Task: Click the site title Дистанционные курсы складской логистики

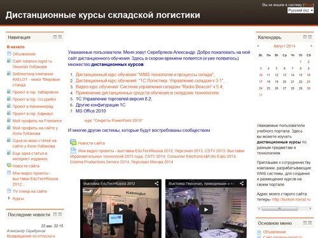Action: (103, 15)
